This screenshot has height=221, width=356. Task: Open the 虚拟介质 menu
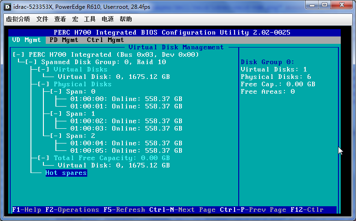(x=18, y=19)
